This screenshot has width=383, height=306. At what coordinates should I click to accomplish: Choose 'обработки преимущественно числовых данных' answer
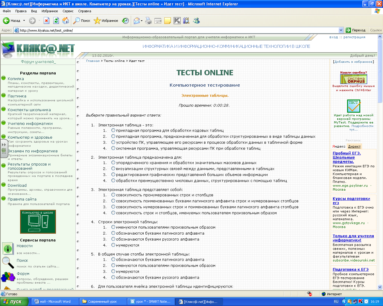coord(113,180)
